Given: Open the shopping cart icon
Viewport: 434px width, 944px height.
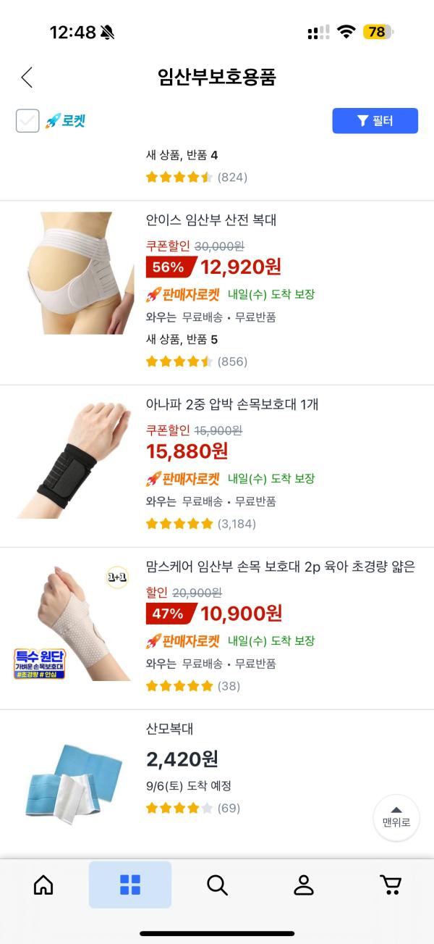Looking at the screenshot, I should coord(391,885).
